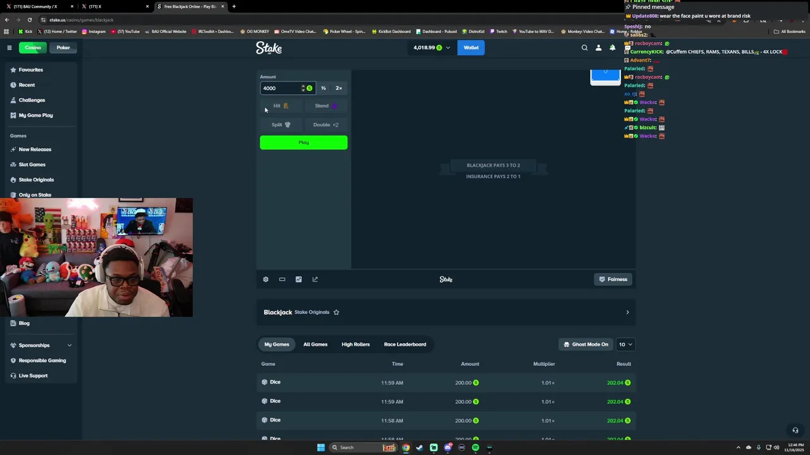Open the YouTube bookmark
This screenshot has width=810, height=455.
(x=126, y=31)
